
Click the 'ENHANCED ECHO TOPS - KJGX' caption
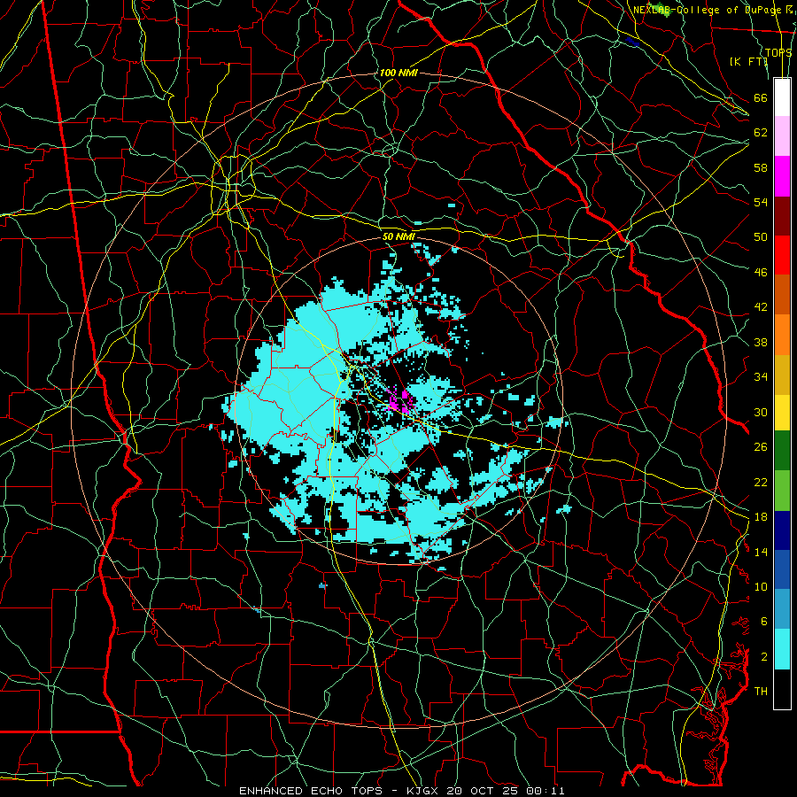pos(341,791)
